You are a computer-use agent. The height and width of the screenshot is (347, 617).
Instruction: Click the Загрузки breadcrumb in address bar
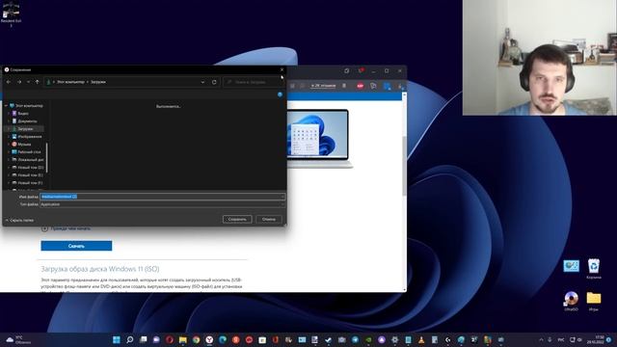point(98,82)
